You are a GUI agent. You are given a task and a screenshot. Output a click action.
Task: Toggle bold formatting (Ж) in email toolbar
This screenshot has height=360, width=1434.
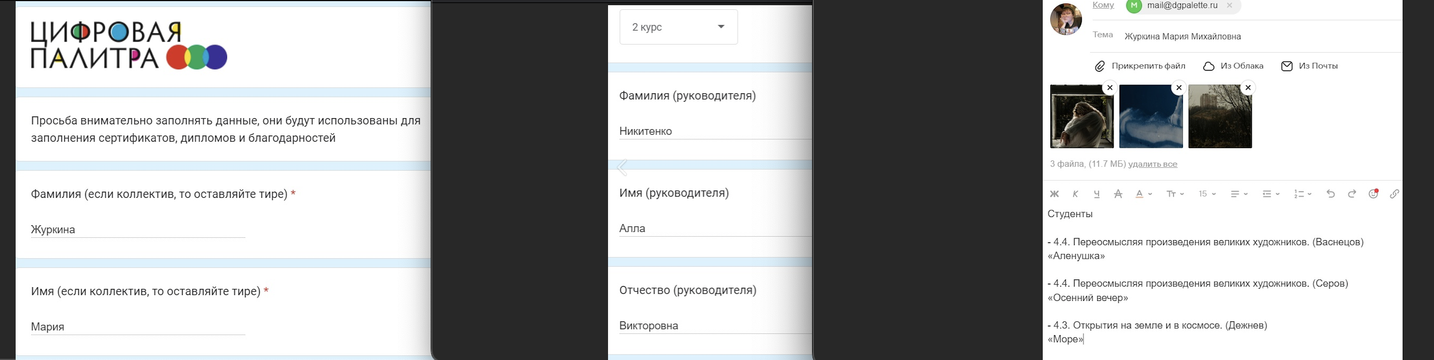tap(1054, 194)
